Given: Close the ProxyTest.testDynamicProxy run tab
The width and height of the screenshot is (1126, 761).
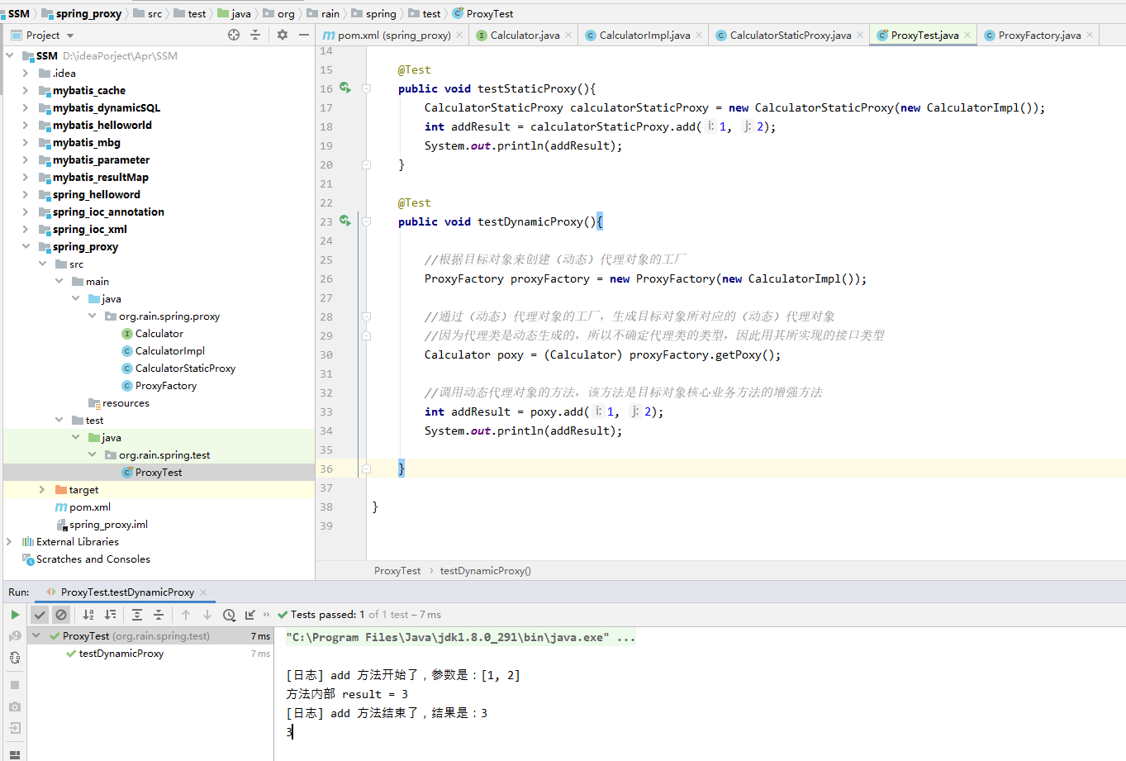Looking at the screenshot, I should [203, 592].
